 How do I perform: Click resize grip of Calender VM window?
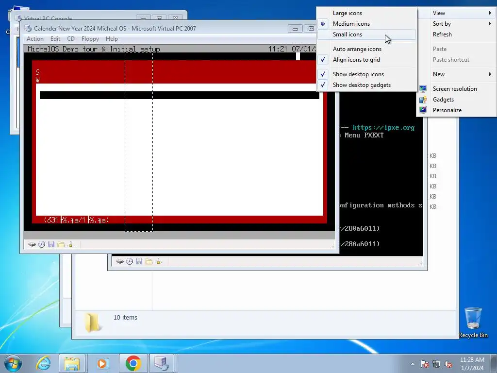pyautogui.click(x=332, y=246)
